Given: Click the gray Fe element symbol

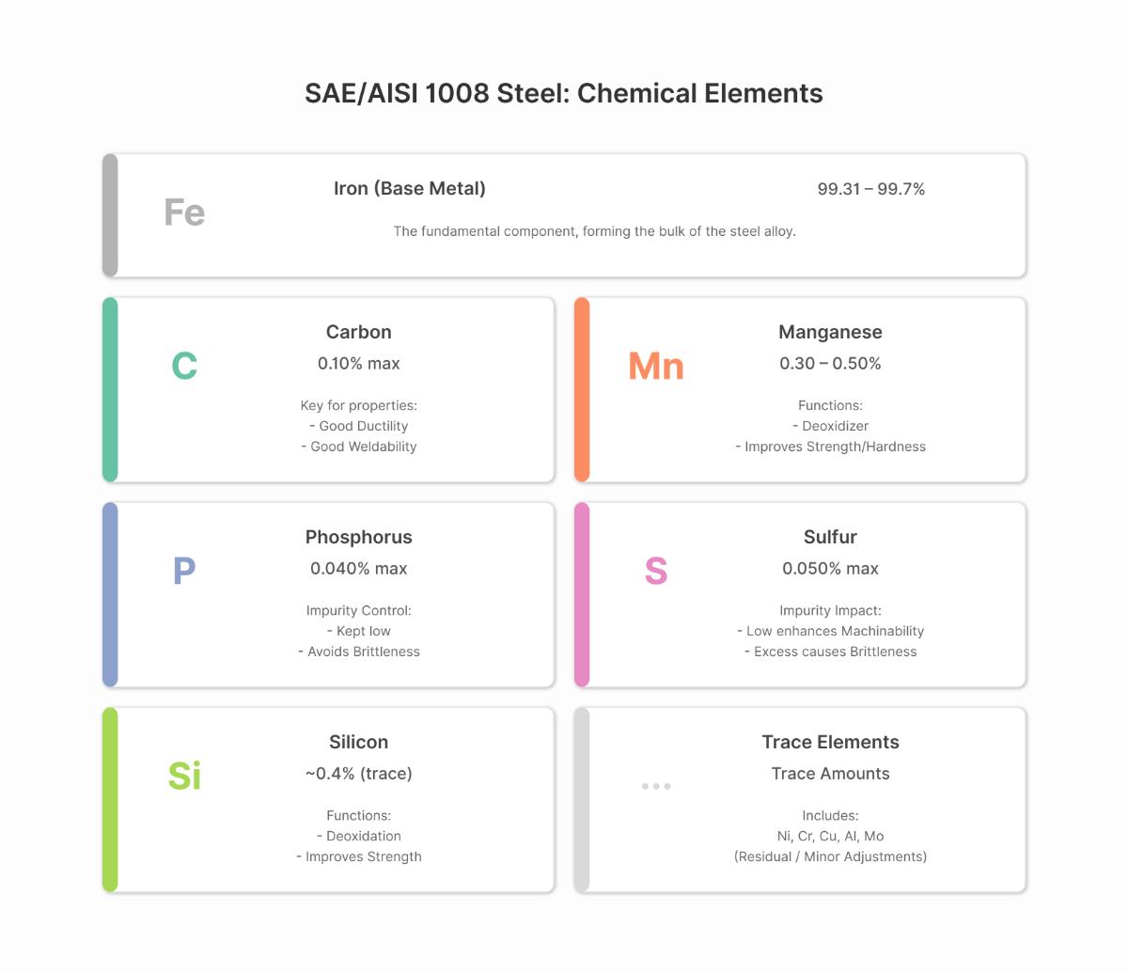Looking at the screenshot, I should click(x=184, y=212).
